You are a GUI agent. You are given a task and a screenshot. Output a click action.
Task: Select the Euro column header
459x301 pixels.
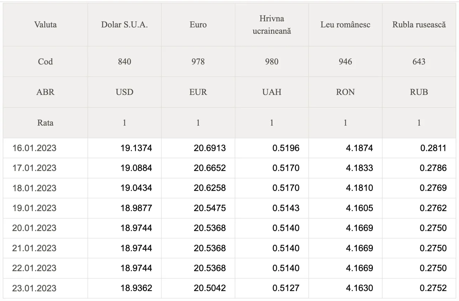coord(198,25)
